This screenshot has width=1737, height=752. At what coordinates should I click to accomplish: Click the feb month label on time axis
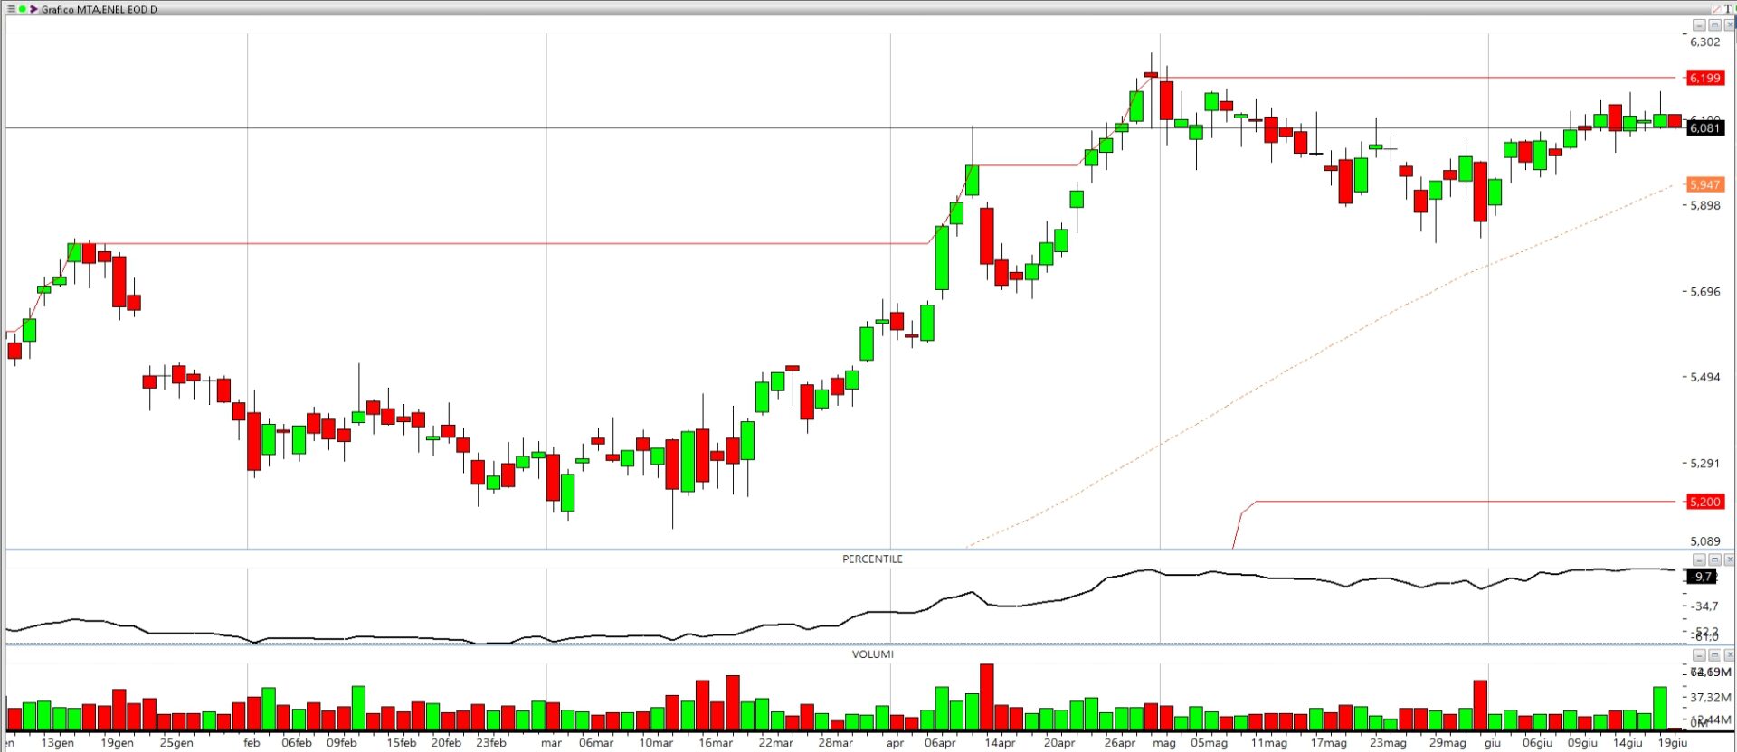coord(252,743)
